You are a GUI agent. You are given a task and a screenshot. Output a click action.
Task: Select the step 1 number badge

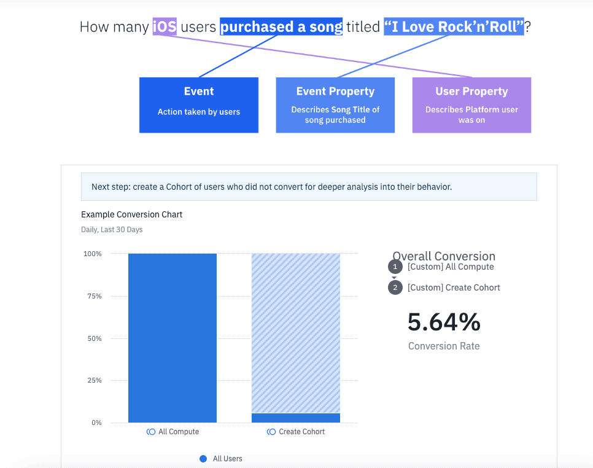pyautogui.click(x=395, y=267)
